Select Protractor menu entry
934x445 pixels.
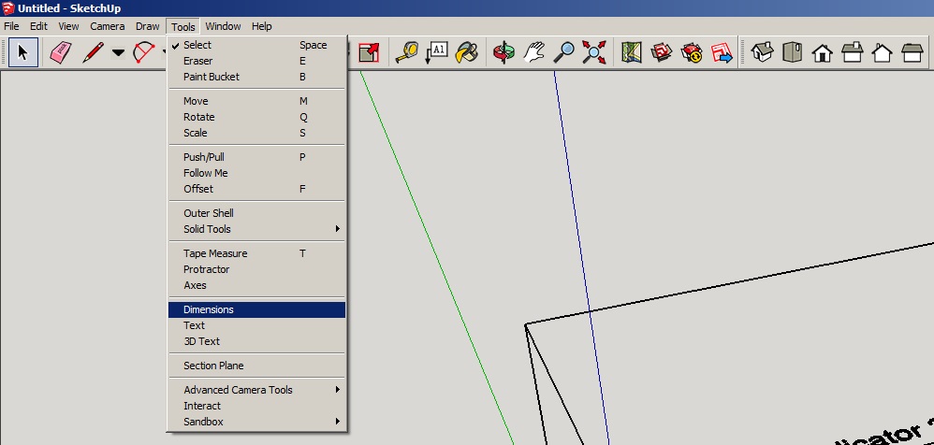256,269
